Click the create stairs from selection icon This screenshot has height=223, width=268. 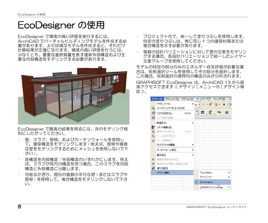point(153,164)
